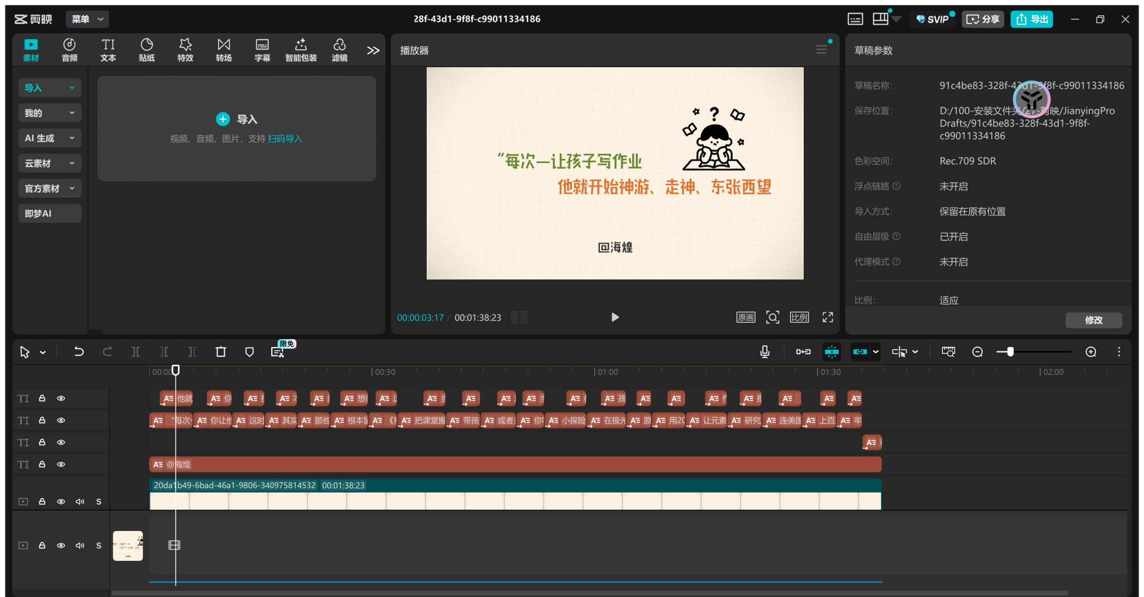Switch to the 特效 effects tab
Image resolution: width=1144 pixels, height=597 pixels.
(x=185, y=50)
